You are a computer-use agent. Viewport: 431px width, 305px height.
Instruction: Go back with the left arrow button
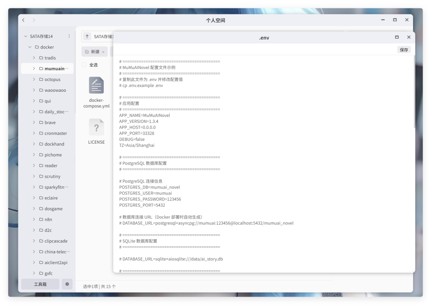coord(24,20)
